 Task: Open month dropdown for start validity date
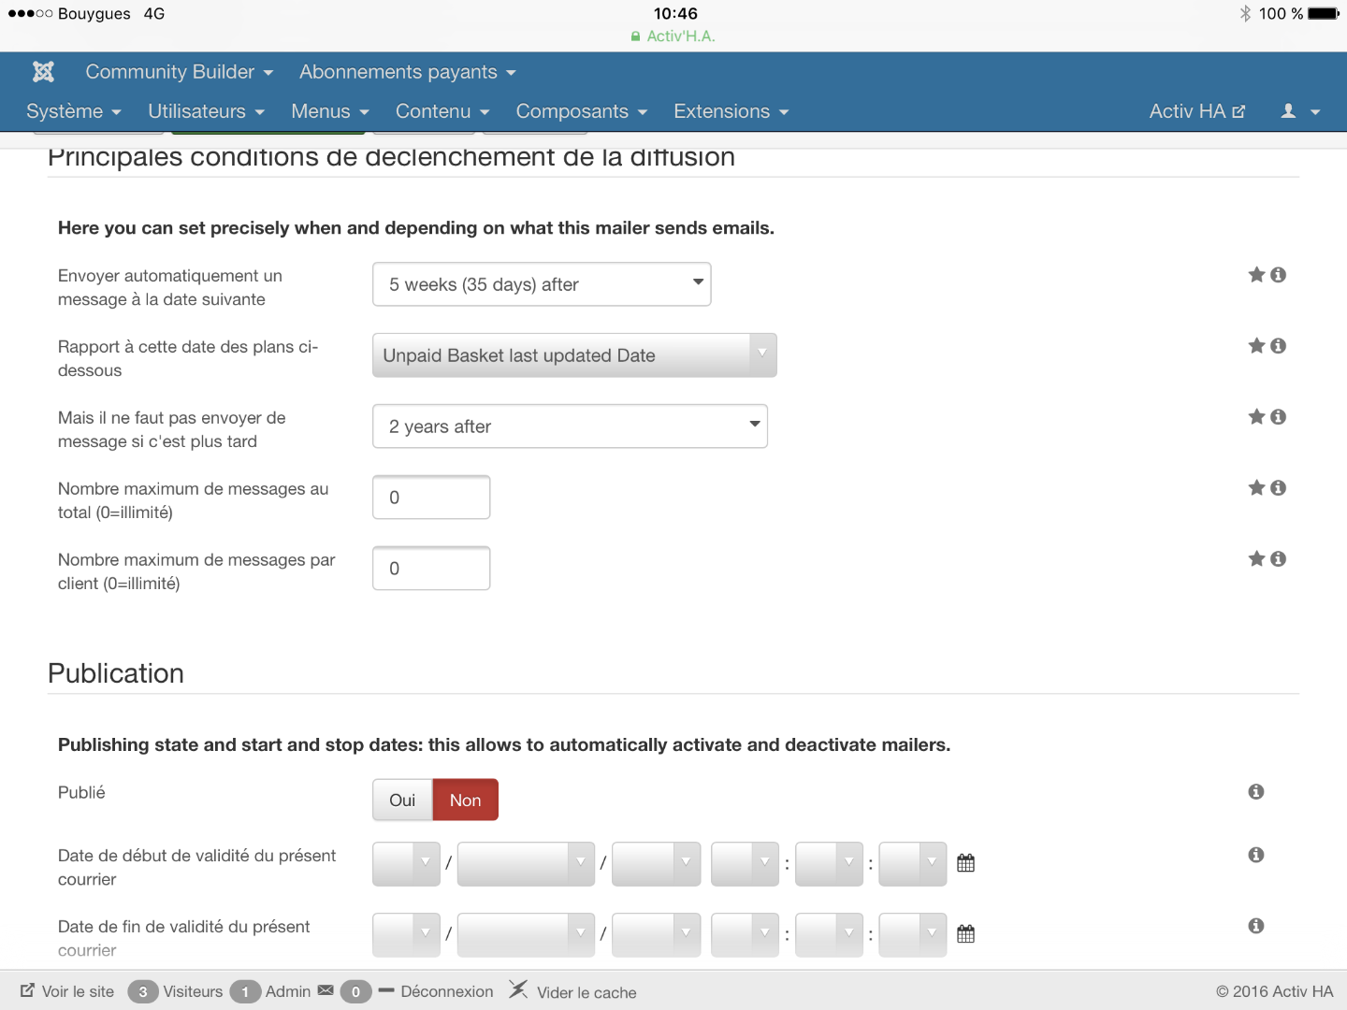click(526, 863)
